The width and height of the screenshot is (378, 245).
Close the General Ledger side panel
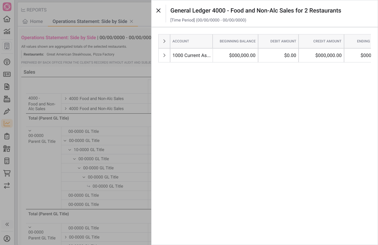pos(159,11)
